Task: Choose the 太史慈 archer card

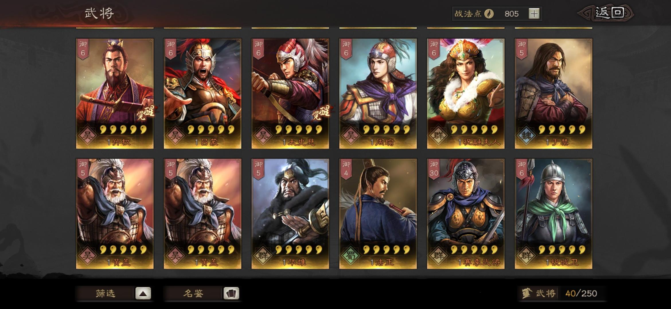Action: click(x=290, y=94)
